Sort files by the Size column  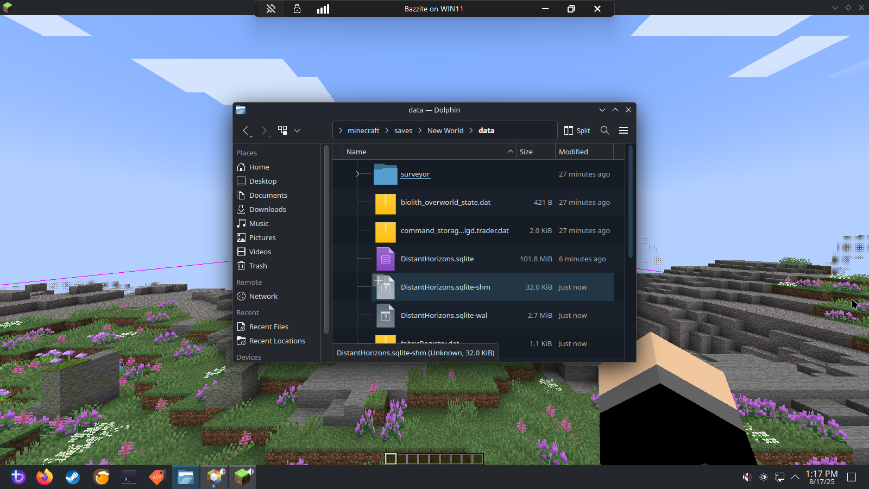[x=536, y=152]
